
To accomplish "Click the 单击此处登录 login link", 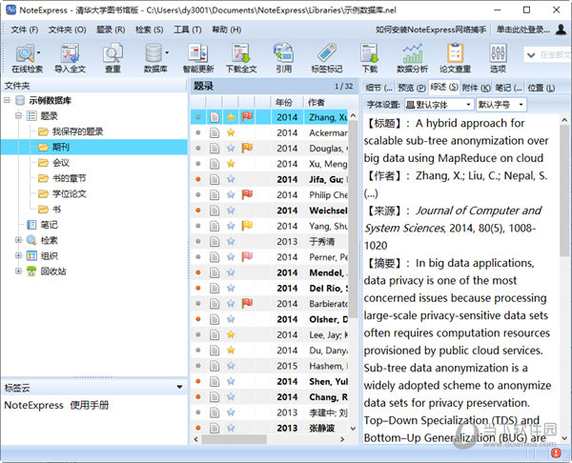I will point(522,30).
